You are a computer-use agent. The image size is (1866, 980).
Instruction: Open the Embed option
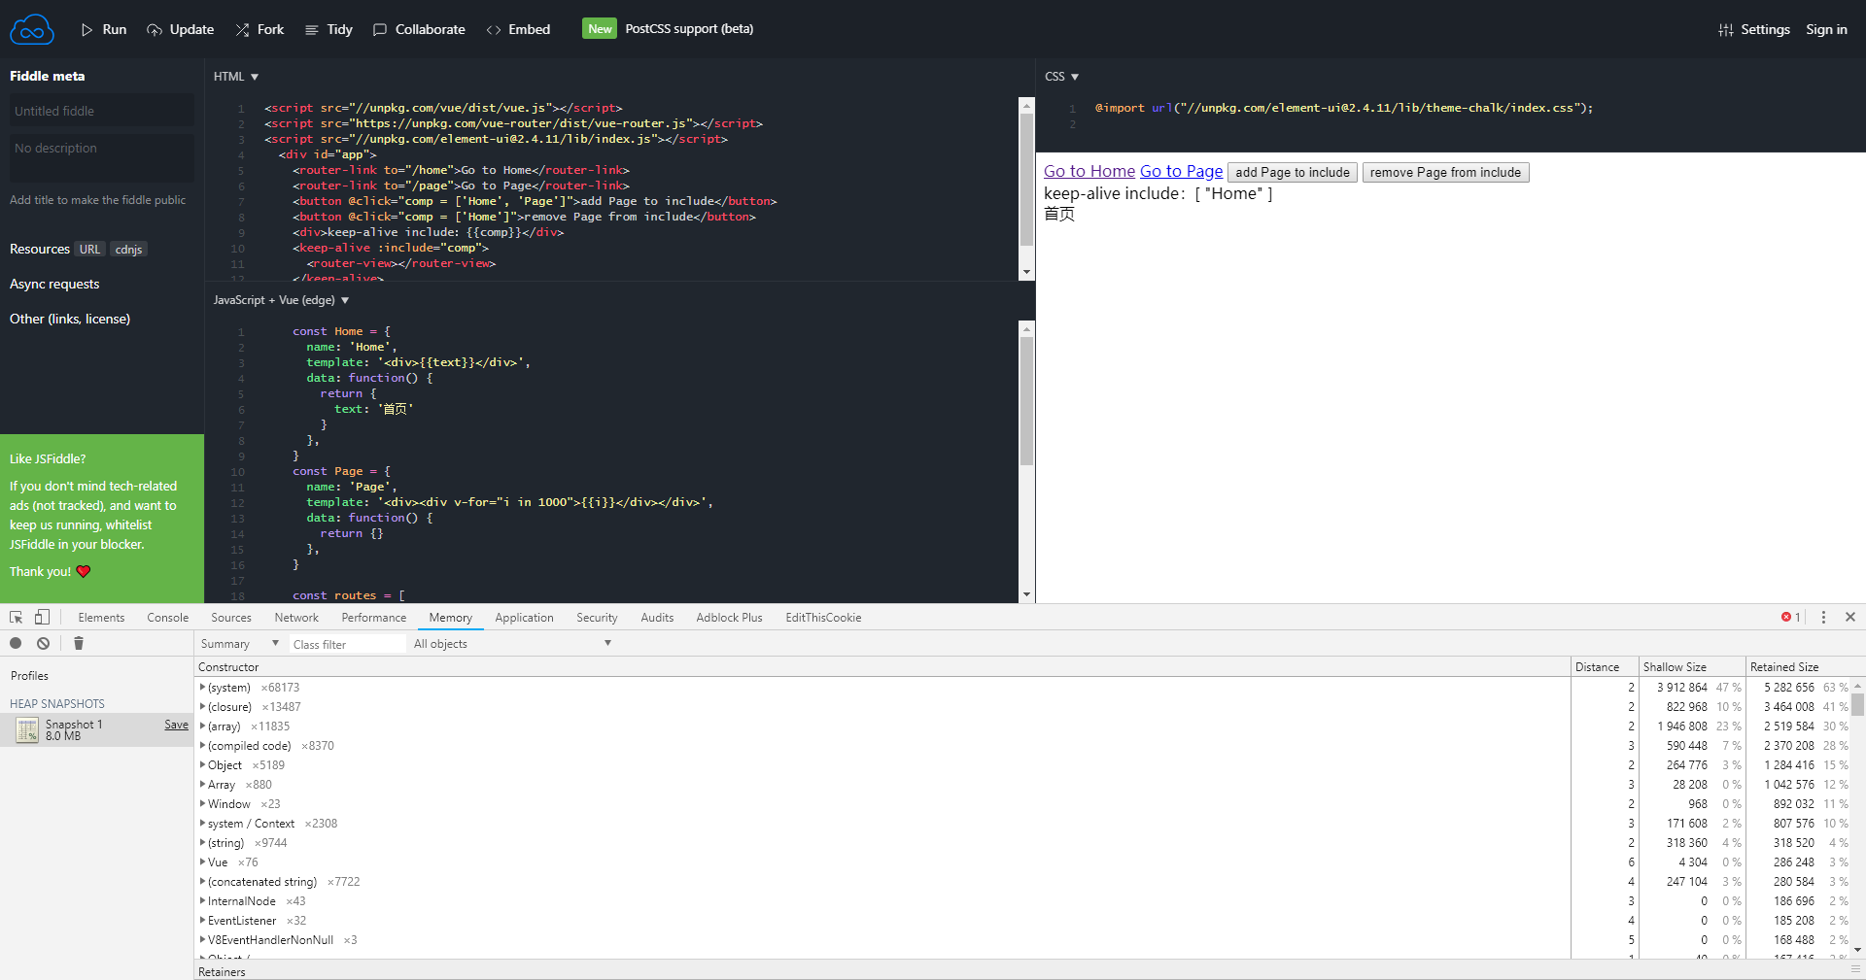518,29
